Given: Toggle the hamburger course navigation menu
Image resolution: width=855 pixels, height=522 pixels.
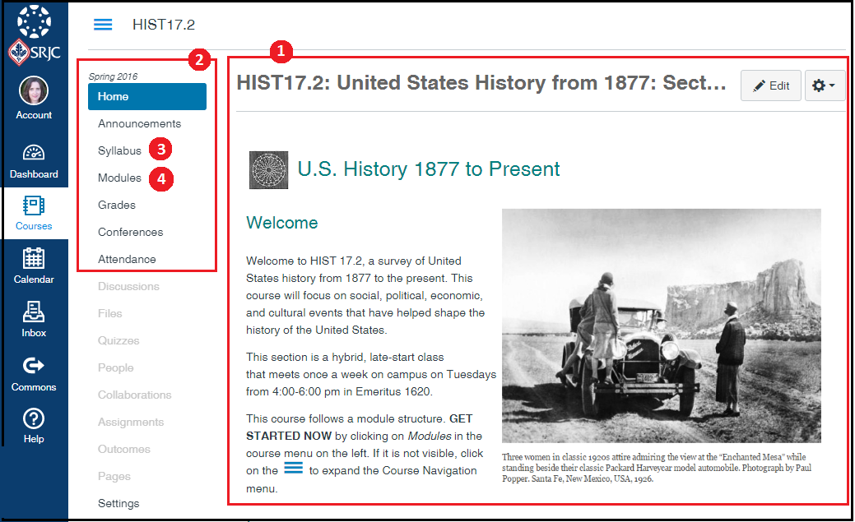Looking at the screenshot, I should (103, 25).
